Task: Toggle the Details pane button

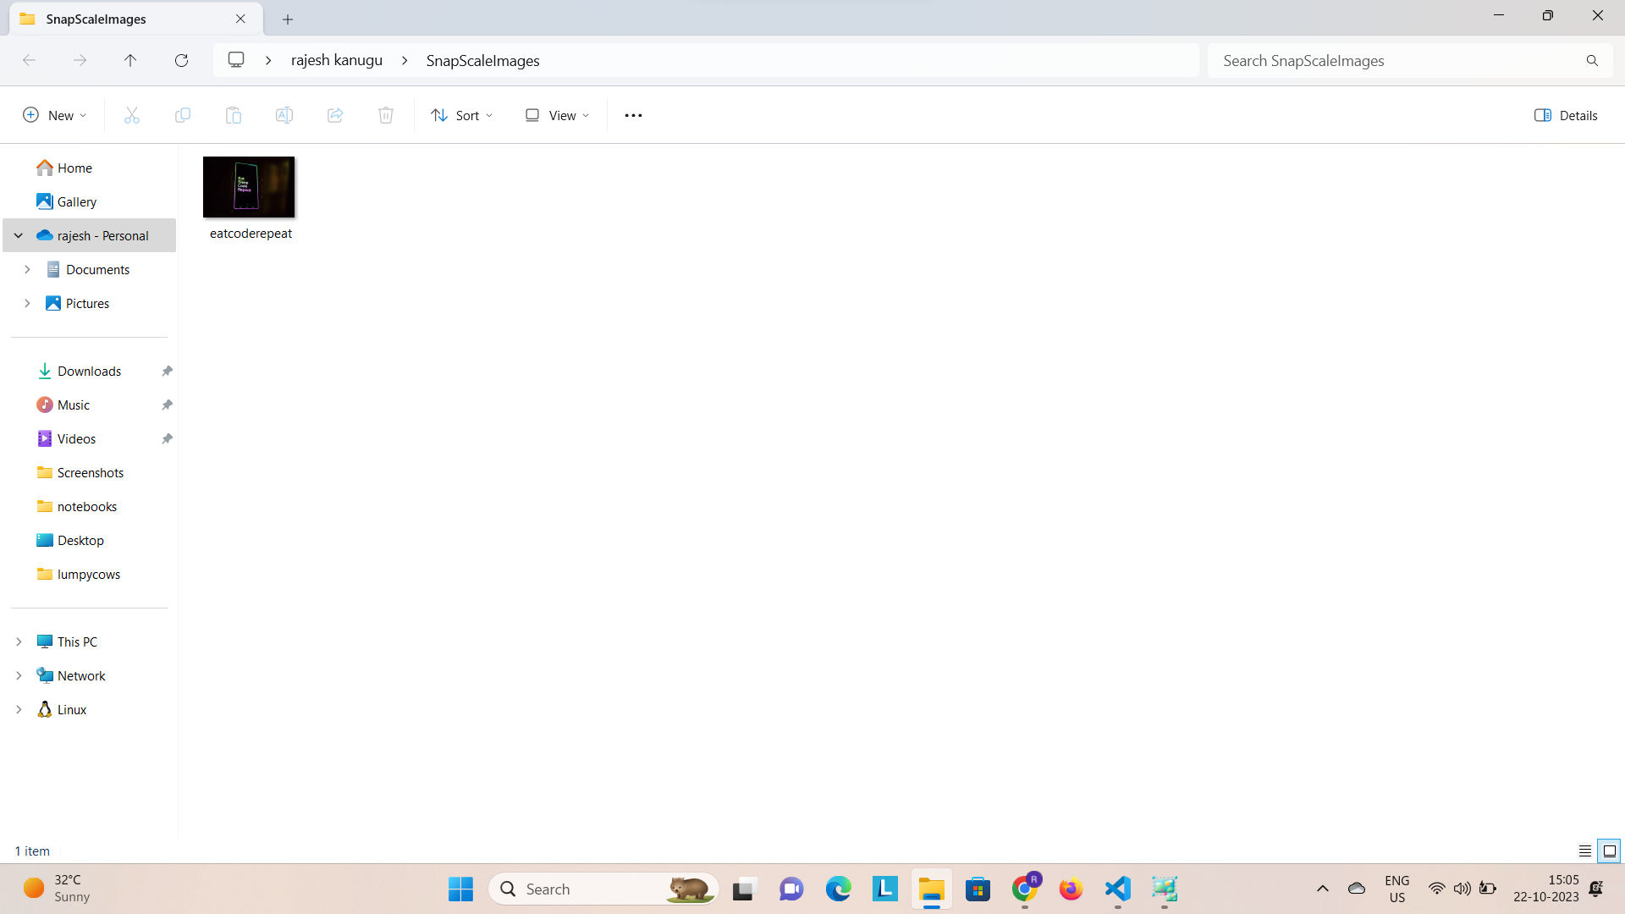Action: (x=1566, y=115)
